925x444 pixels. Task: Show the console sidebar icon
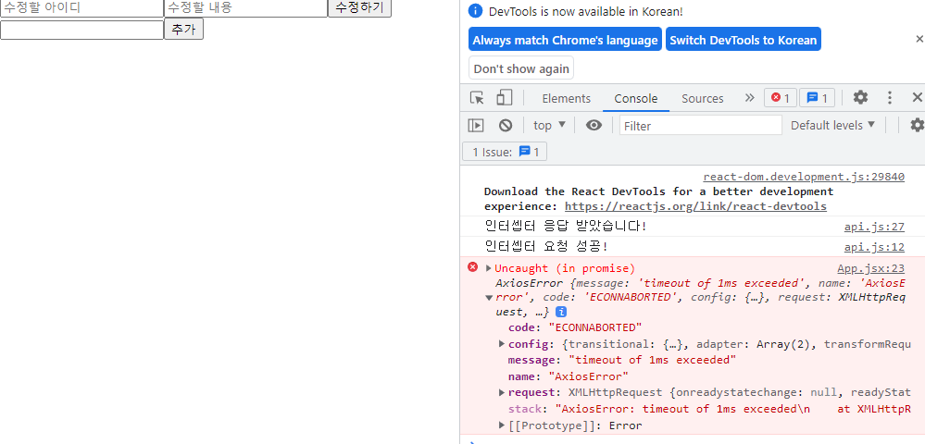click(476, 125)
